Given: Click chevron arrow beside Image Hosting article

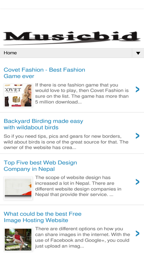Looking at the screenshot, I should [137, 233].
